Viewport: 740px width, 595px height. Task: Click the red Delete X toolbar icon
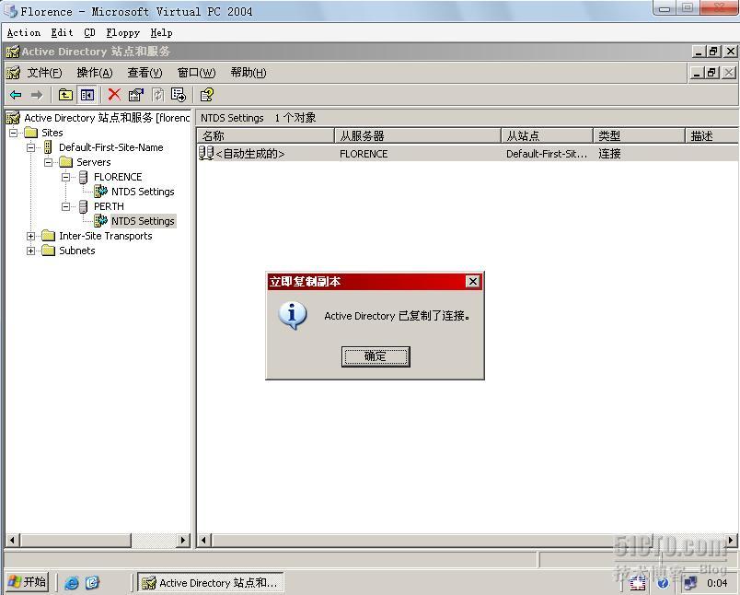[114, 95]
